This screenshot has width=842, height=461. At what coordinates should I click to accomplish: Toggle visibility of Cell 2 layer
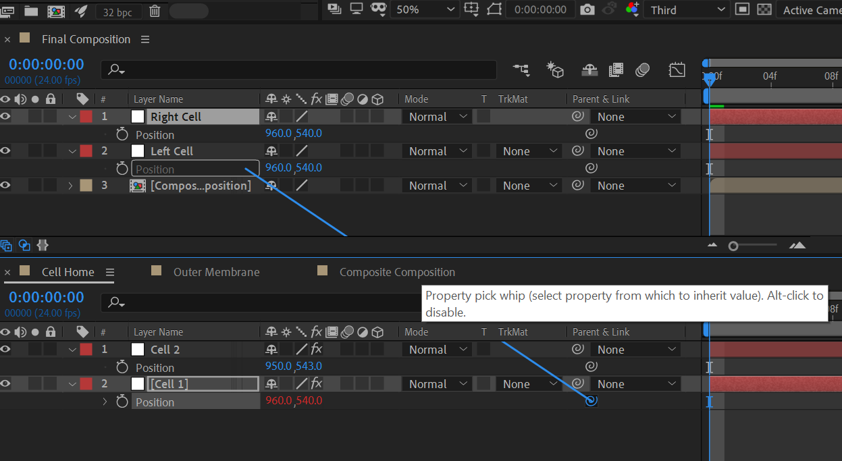point(6,350)
